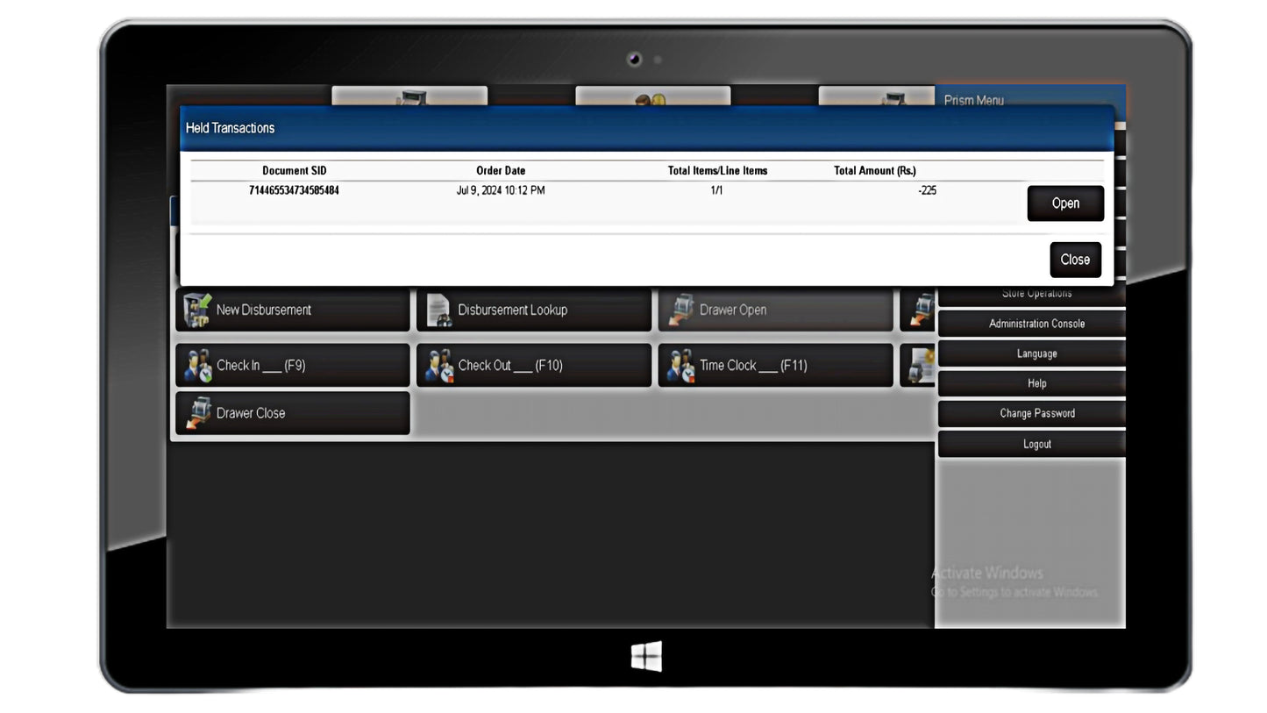
Task: Click the New Disbursement cash register icon
Action: point(197,310)
